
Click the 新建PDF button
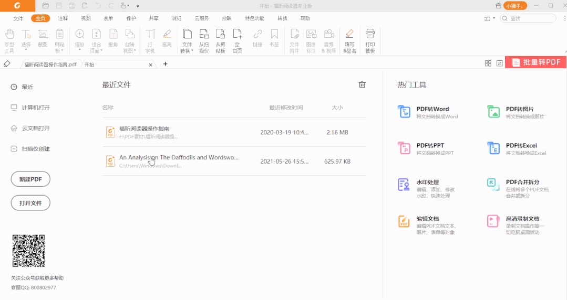coord(30,179)
